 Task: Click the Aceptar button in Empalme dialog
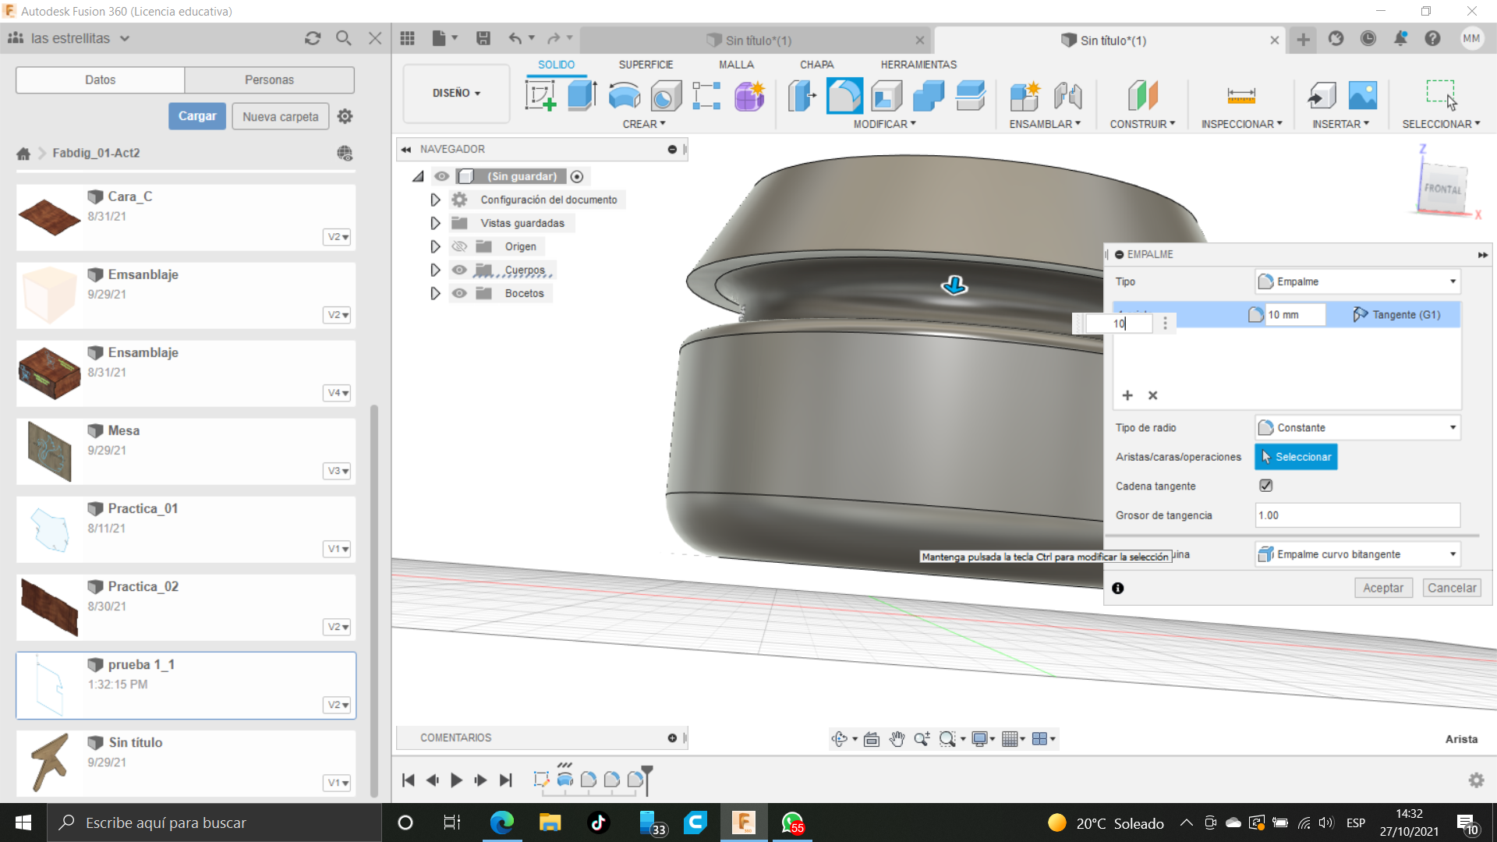click(1382, 588)
